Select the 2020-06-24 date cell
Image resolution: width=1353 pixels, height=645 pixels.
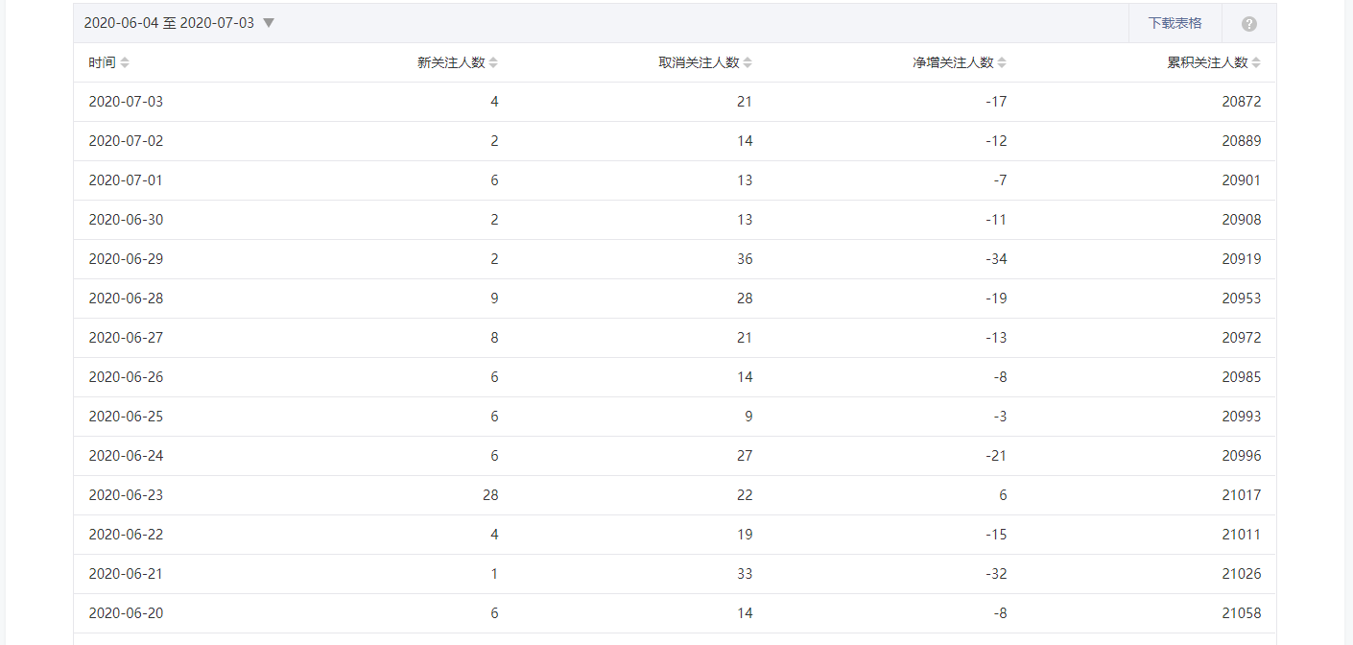click(x=126, y=456)
